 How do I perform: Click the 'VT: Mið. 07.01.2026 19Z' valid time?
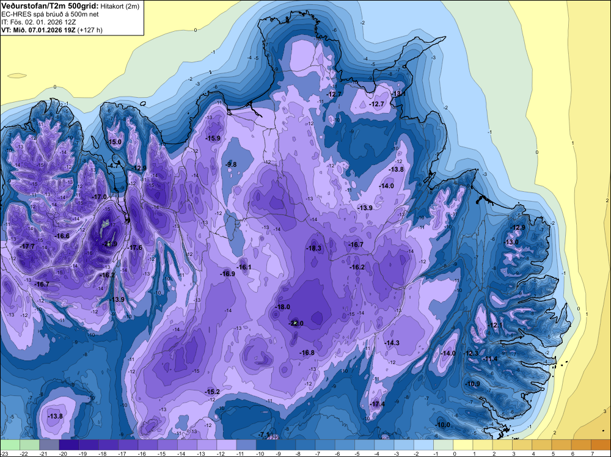click(38, 30)
